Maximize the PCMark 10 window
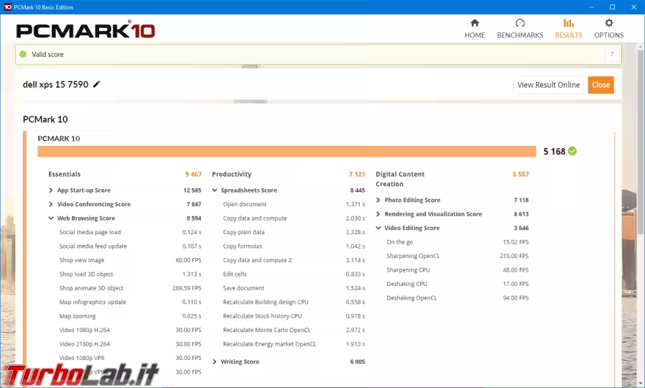The width and height of the screenshot is (645, 388). click(x=612, y=7)
